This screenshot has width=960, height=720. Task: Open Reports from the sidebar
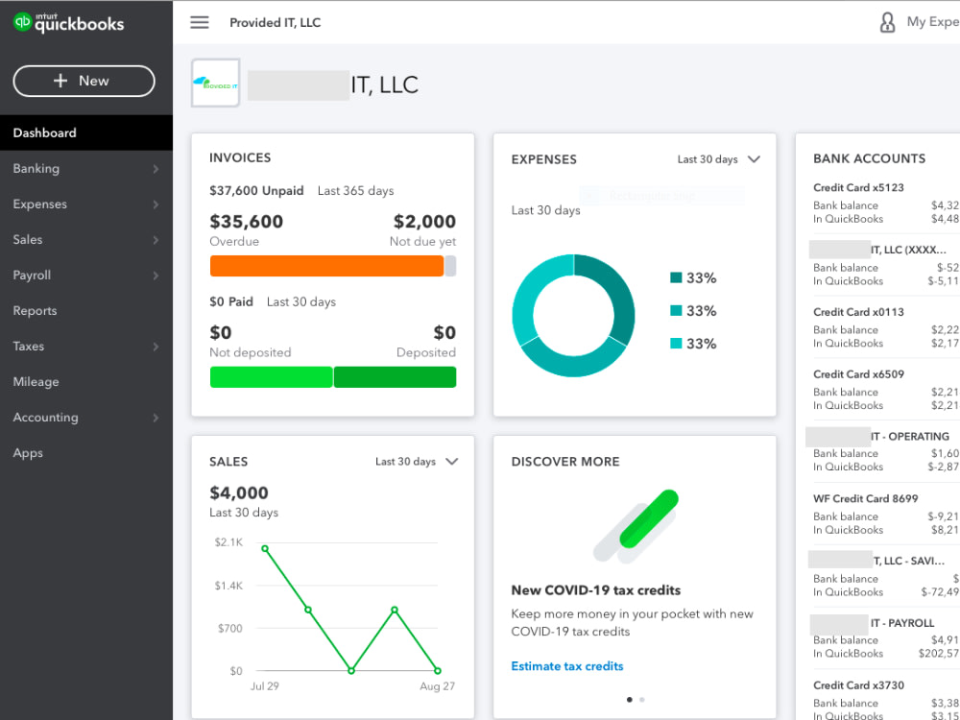pyautogui.click(x=35, y=310)
